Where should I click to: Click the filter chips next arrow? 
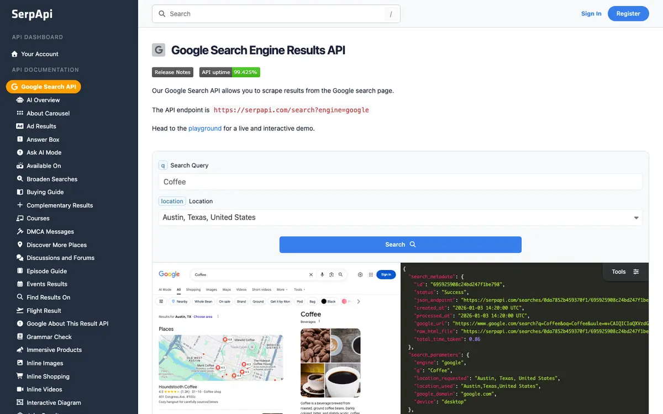coord(359,301)
